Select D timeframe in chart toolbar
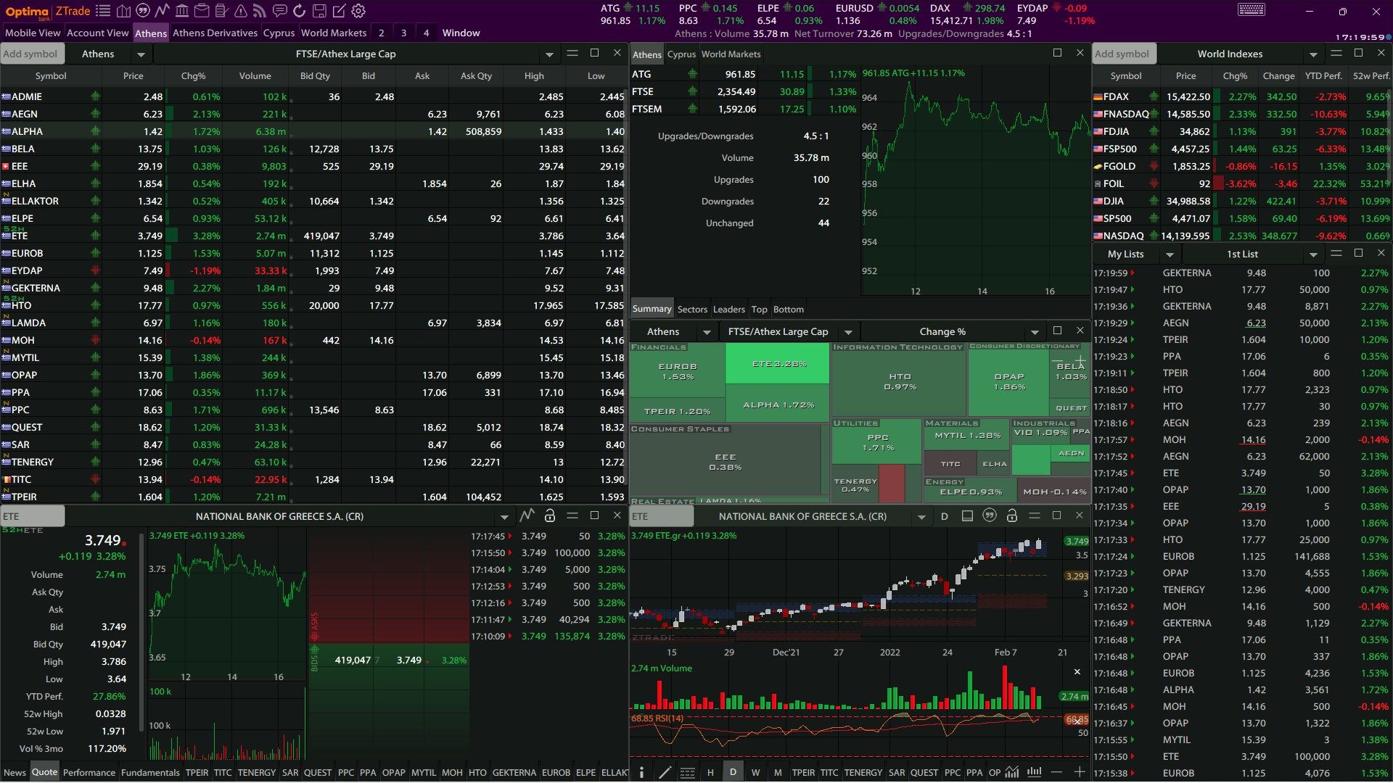This screenshot has height=783, width=1393. pyautogui.click(x=733, y=772)
